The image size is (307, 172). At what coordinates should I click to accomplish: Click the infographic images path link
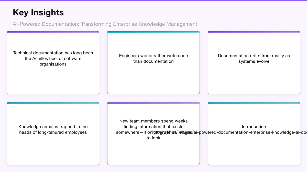[x=230, y=132]
